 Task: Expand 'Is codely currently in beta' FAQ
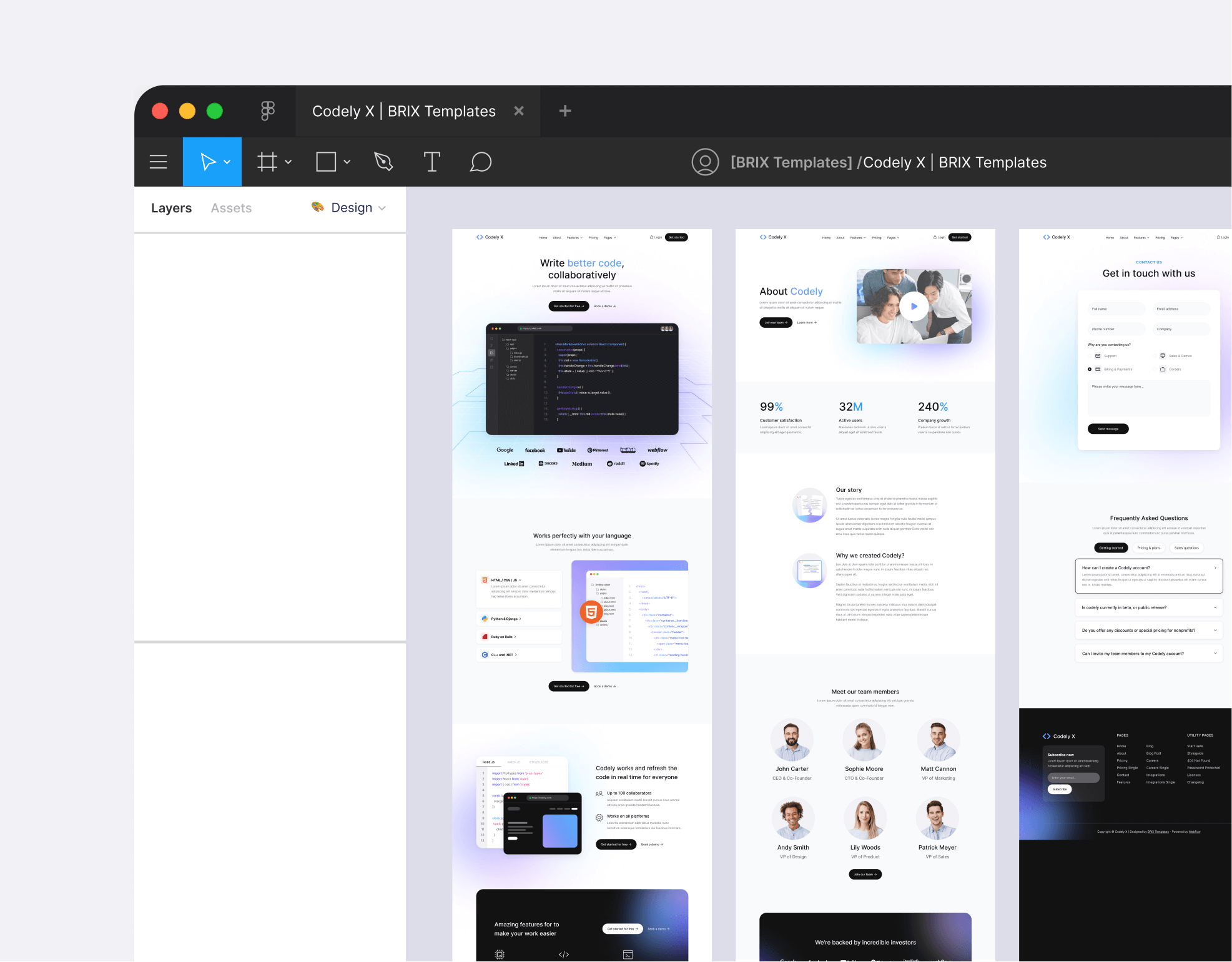pos(1149,607)
